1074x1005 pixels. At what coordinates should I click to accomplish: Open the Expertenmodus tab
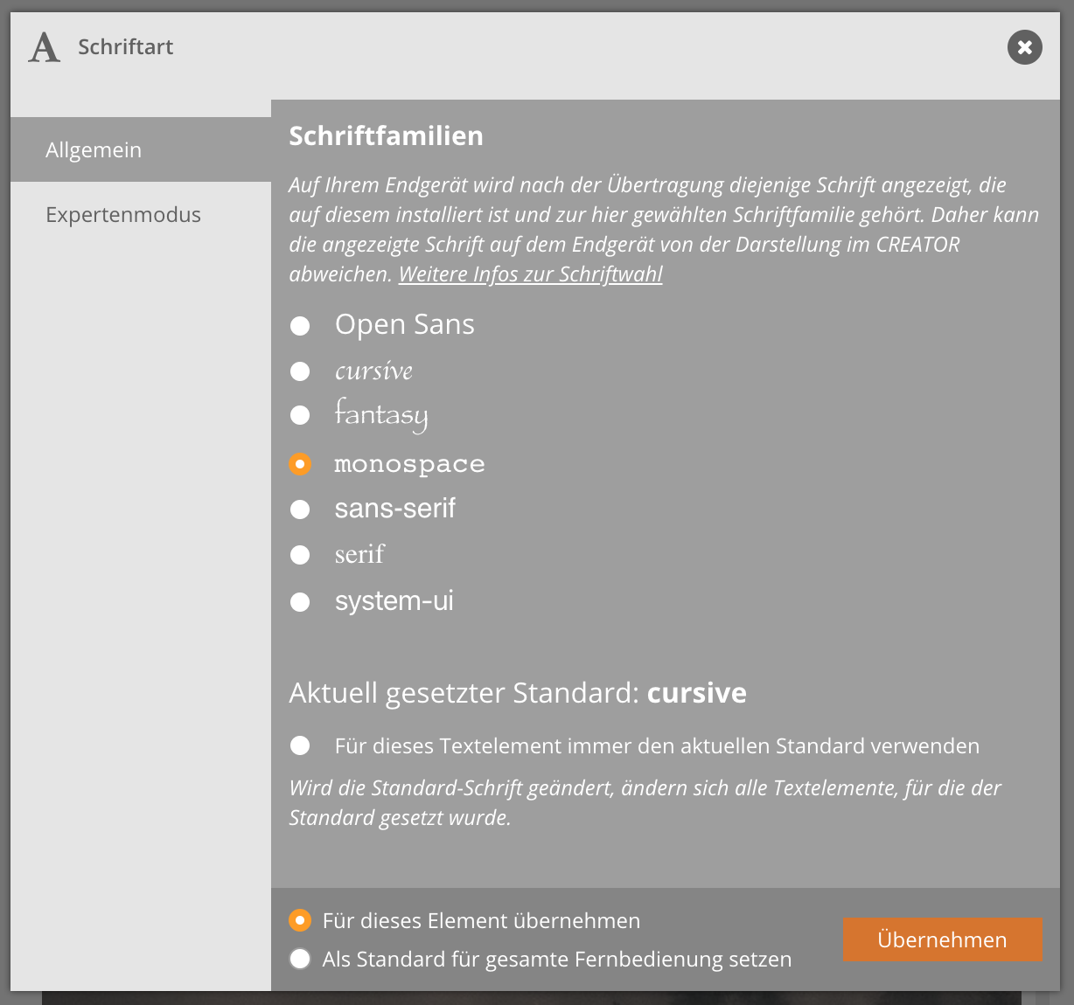pos(123,215)
